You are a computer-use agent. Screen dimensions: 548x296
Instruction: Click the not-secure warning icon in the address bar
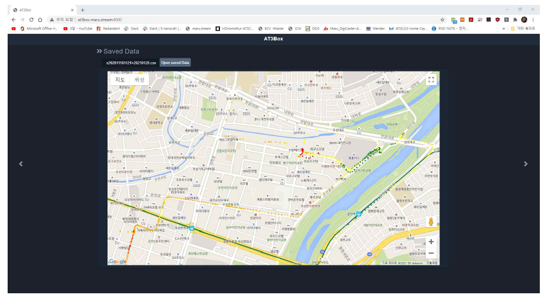(51, 20)
